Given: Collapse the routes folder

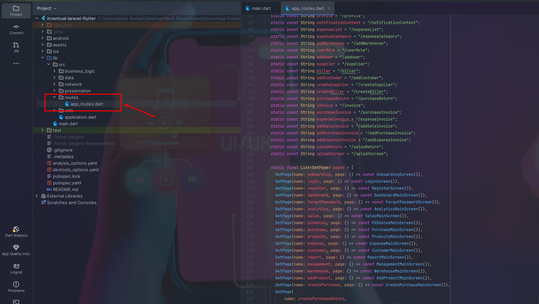Looking at the screenshot, I should (x=55, y=97).
